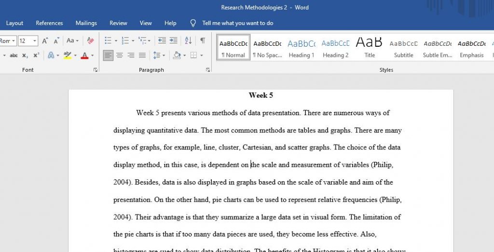Toggle Center paragraph alignment
The height and width of the screenshot is (252, 494).
coord(120,56)
